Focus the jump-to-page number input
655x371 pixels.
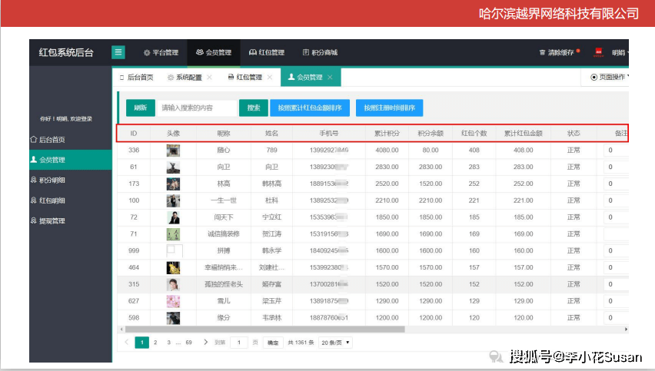[239, 343]
